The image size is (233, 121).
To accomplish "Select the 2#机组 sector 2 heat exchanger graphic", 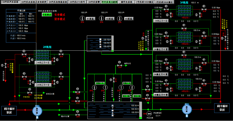I will click(x=42, y=77).
